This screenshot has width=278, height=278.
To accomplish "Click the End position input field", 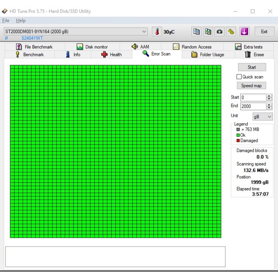I will tap(253, 106).
